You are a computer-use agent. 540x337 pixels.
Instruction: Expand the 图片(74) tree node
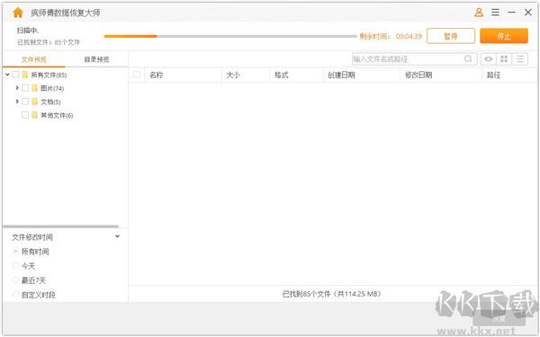coord(17,88)
